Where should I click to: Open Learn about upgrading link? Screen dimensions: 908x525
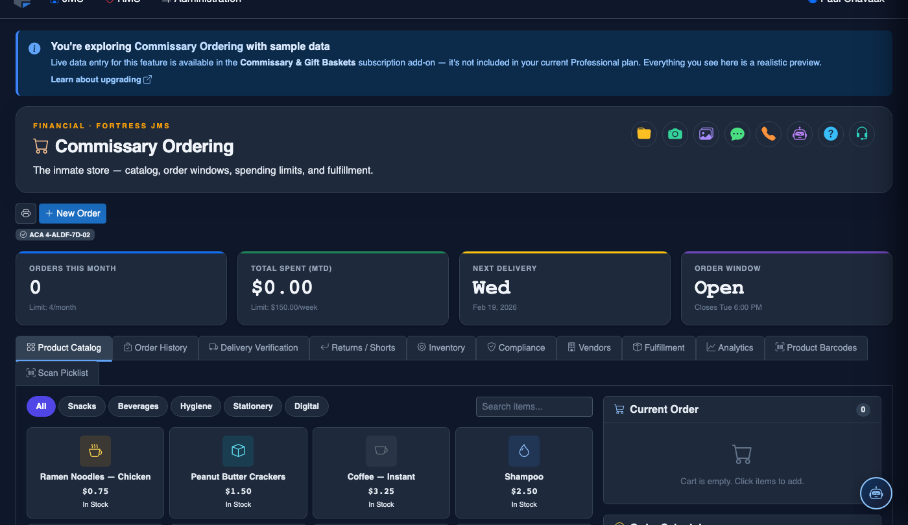(x=101, y=80)
